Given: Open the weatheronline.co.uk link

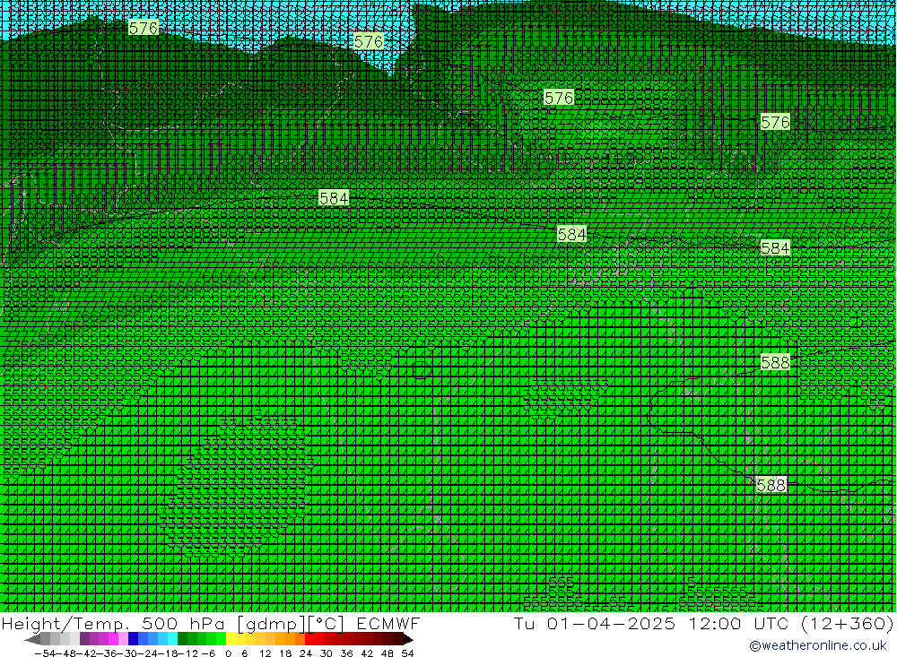Looking at the screenshot, I should tap(817, 645).
